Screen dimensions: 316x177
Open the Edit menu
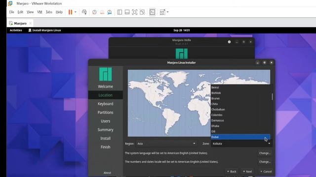20,12
